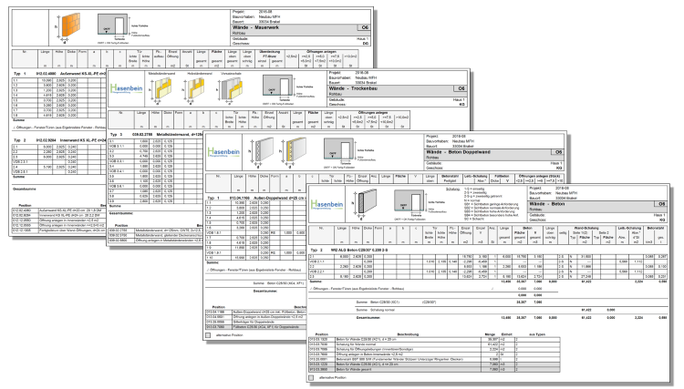Select the O6 box on Wände Trockenbau header
The image size is (684, 389).
(461, 88)
